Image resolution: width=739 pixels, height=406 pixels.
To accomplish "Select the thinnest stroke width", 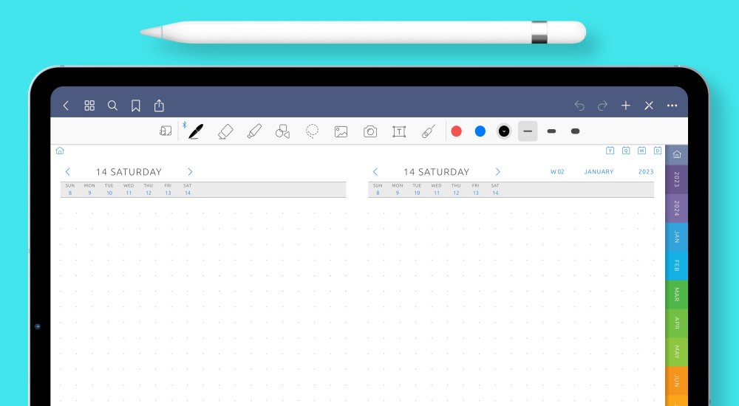I will pyautogui.click(x=528, y=131).
